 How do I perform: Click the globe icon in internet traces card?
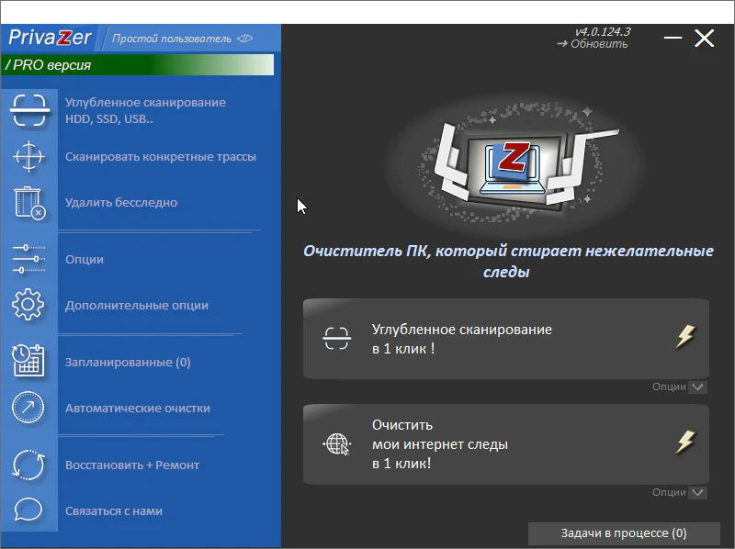(x=336, y=444)
